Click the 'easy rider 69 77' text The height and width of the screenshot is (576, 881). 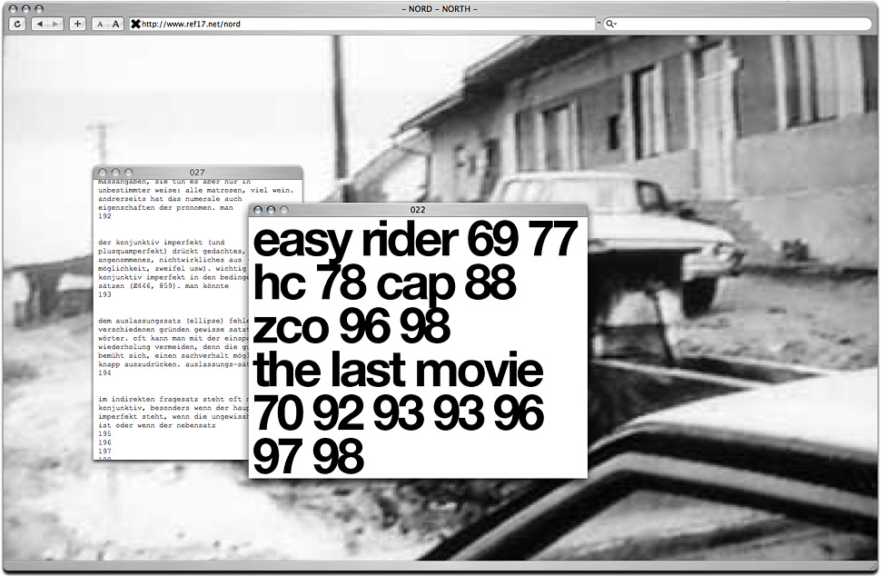[415, 243]
